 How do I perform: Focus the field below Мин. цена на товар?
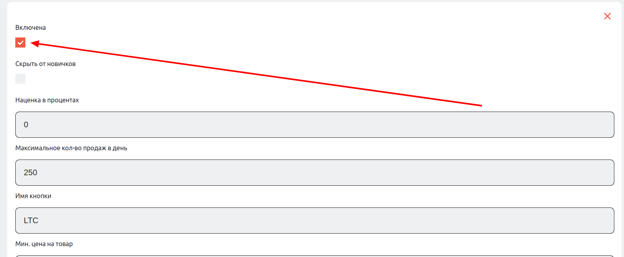pyautogui.click(x=314, y=255)
